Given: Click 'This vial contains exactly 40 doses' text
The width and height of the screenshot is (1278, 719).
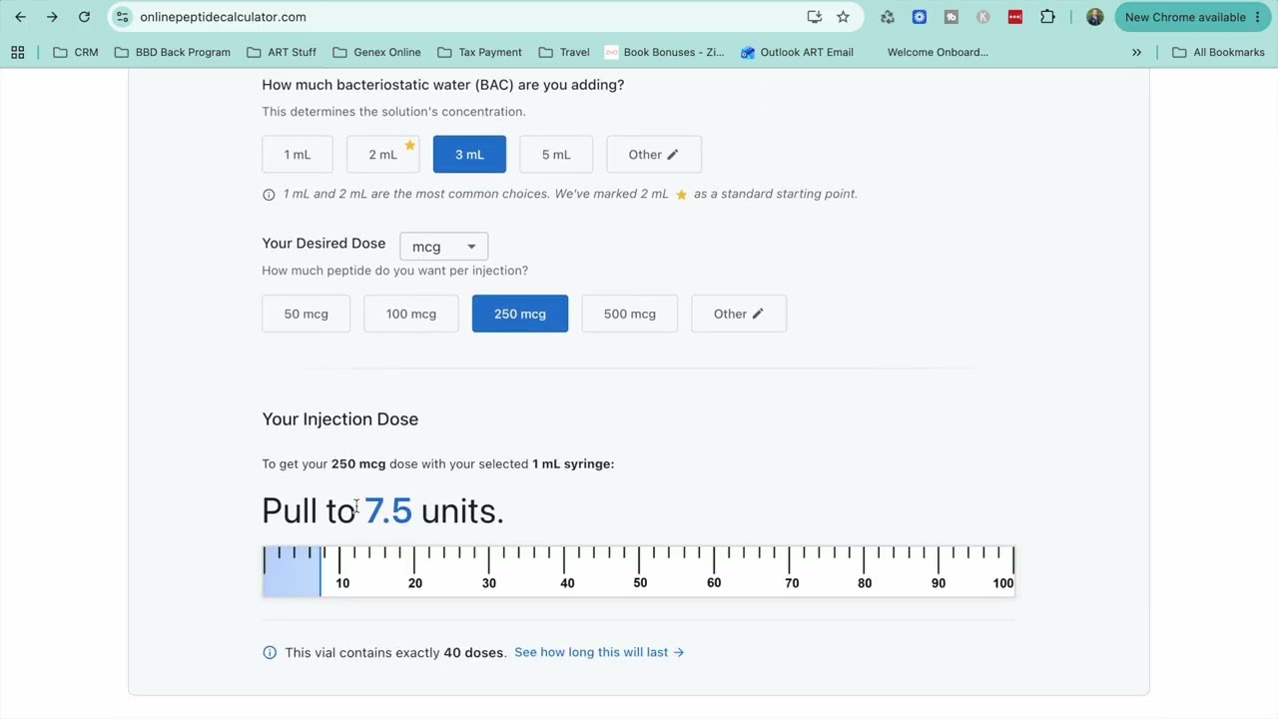Looking at the screenshot, I should tap(395, 652).
